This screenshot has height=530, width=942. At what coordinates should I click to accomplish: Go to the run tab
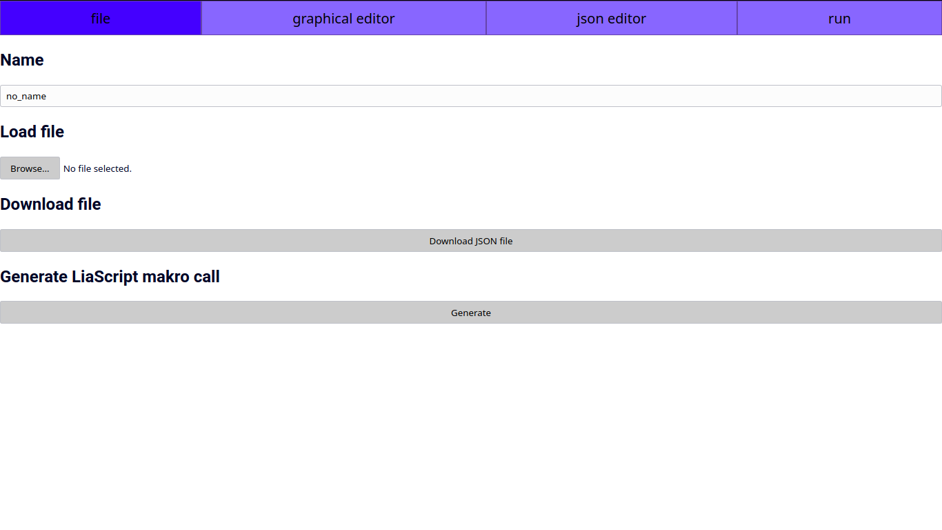click(839, 19)
